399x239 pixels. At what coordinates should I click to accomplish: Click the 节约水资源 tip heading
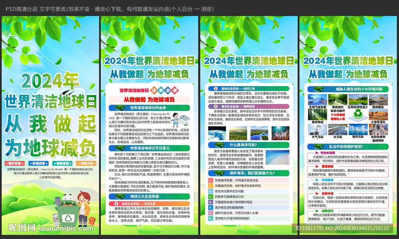pyautogui.click(x=327, y=153)
